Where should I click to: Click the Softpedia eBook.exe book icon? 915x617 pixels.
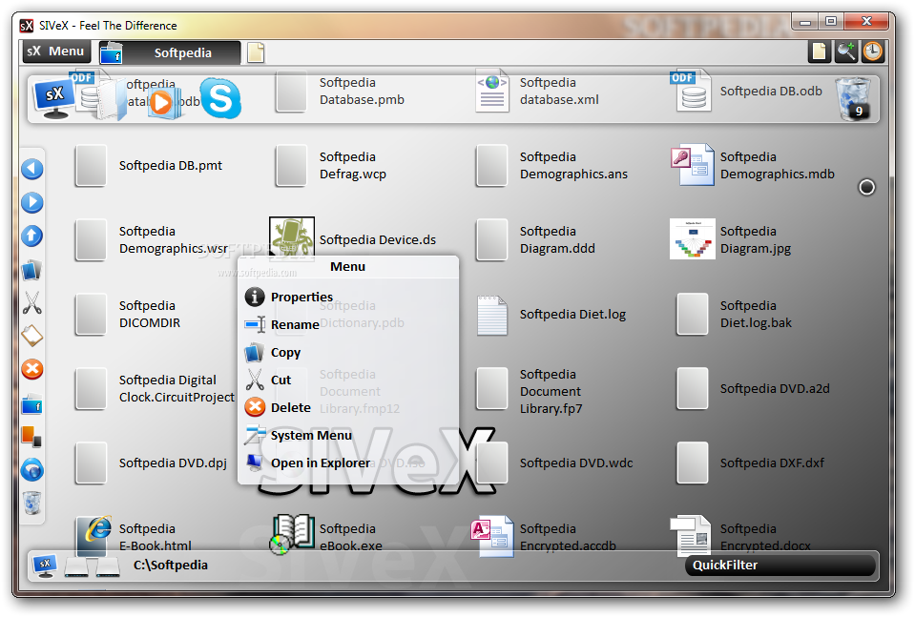292,534
